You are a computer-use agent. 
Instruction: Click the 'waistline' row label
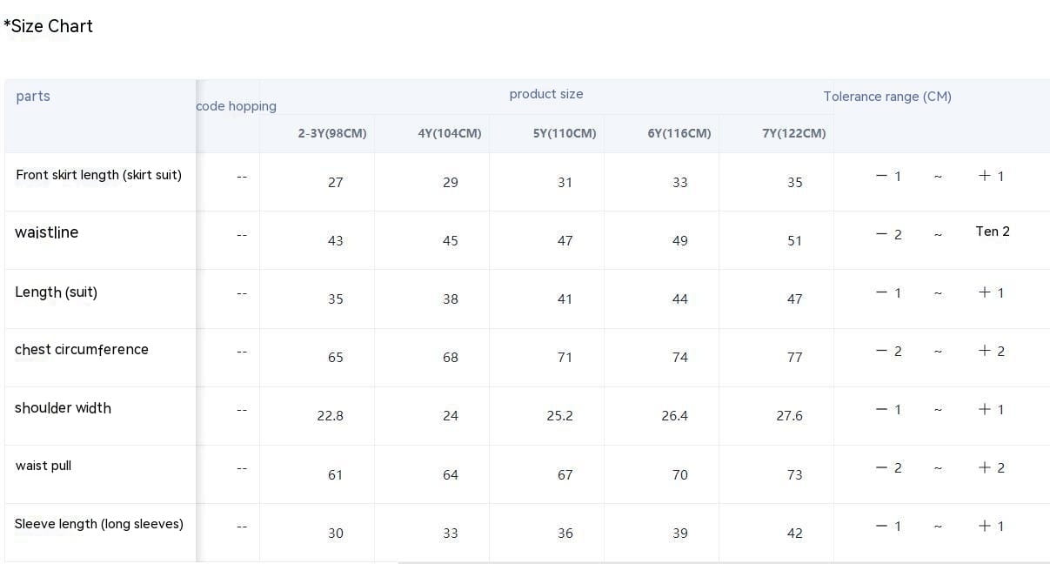46,232
